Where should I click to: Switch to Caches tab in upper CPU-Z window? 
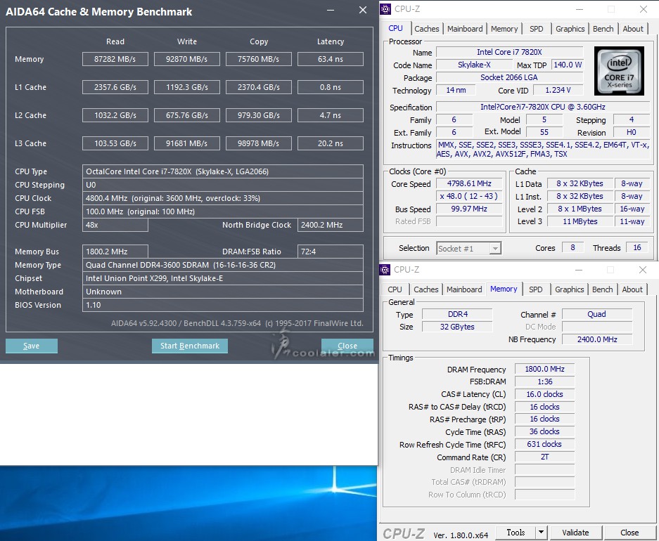pyautogui.click(x=426, y=29)
